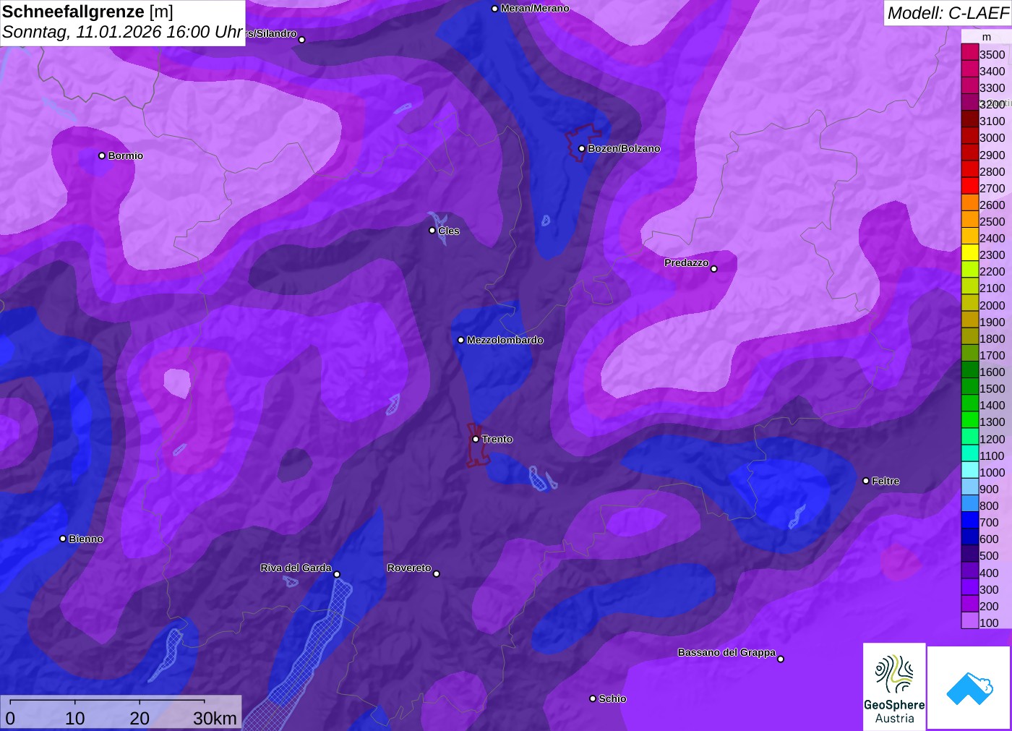Viewport: 1012px width, 731px height.
Task: Pick the Rovereto location dot
Action: point(437,574)
